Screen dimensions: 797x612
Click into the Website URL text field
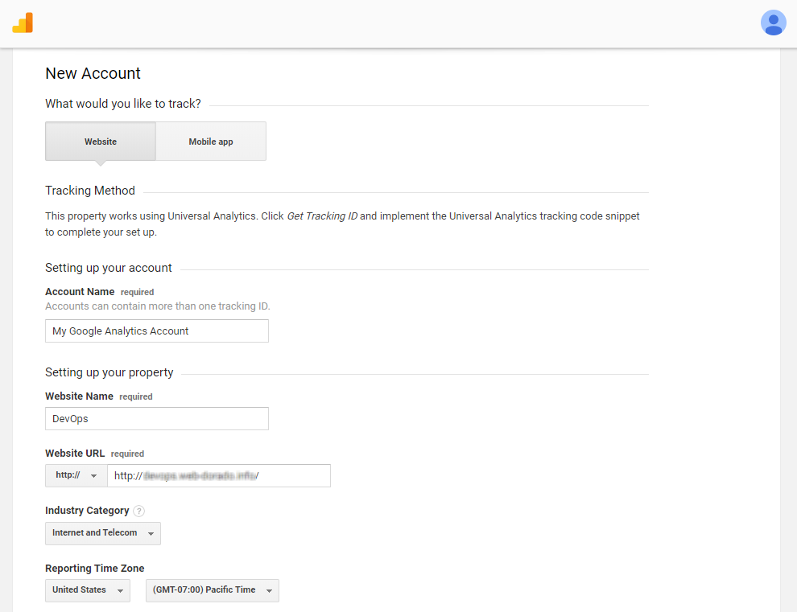tap(218, 475)
